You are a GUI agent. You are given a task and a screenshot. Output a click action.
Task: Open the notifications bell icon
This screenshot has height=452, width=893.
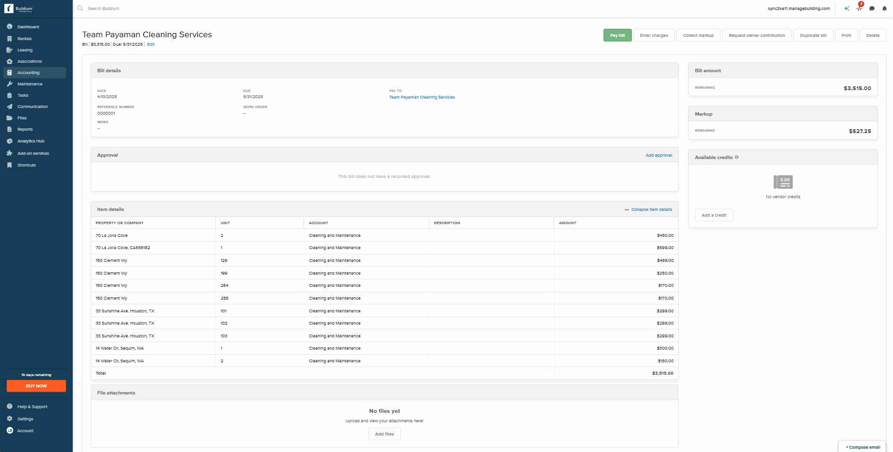(x=884, y=8)
